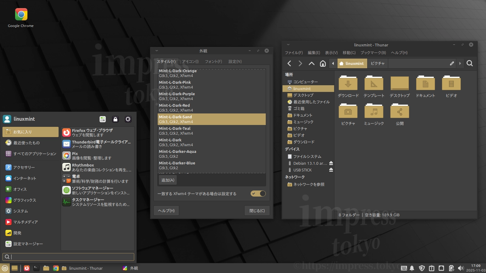This screenshot has width=486, height=273.
Task: Go to parent folder in Thunar
Action: (311, 63)
